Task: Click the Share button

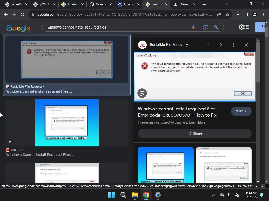Action: pos(195,133)
